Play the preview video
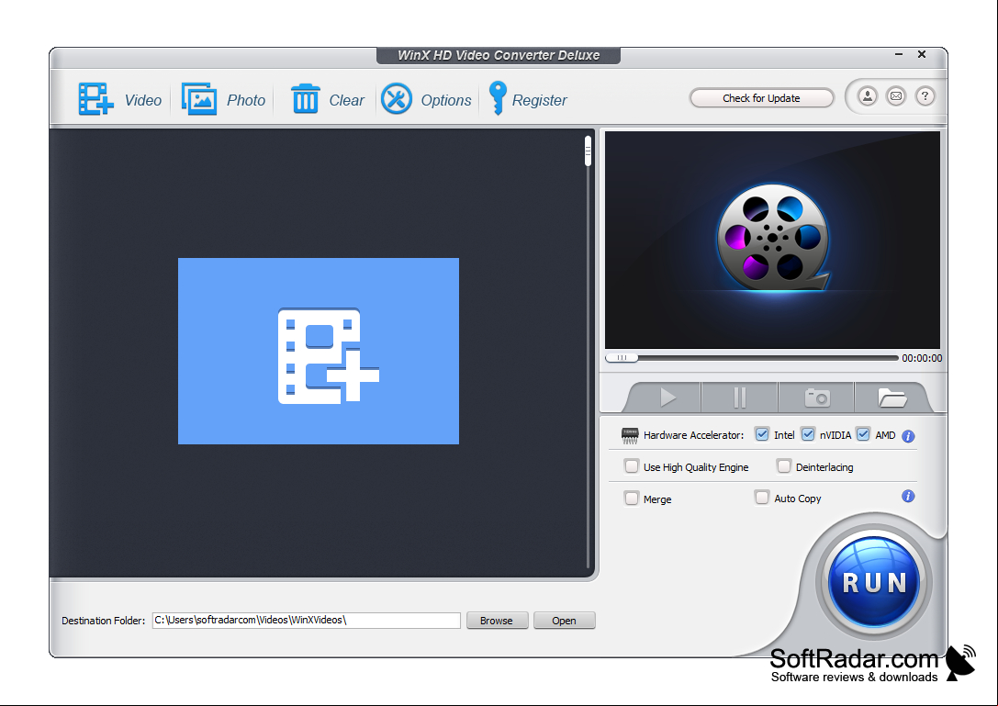998x706 pixels. coord(667,398)
